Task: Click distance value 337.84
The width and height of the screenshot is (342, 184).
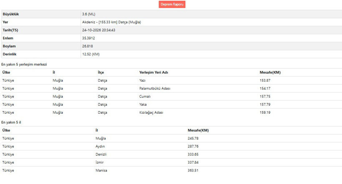Action: pyautogui.click(x=193, y=162)
